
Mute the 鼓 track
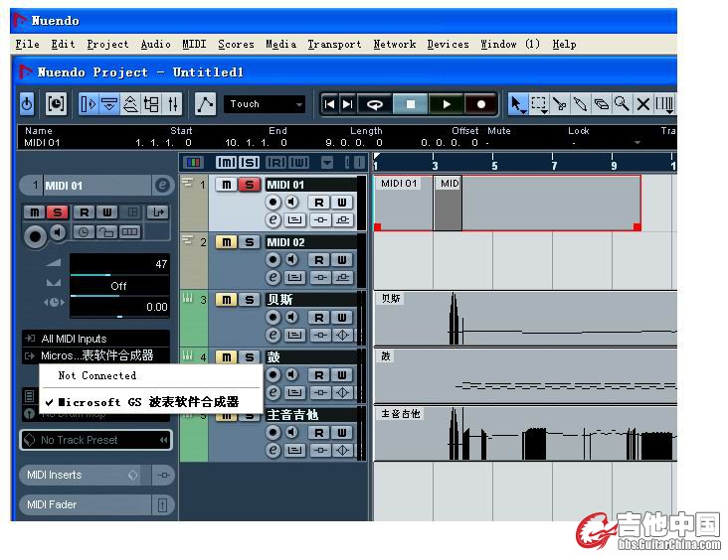(x=226, y=357)
